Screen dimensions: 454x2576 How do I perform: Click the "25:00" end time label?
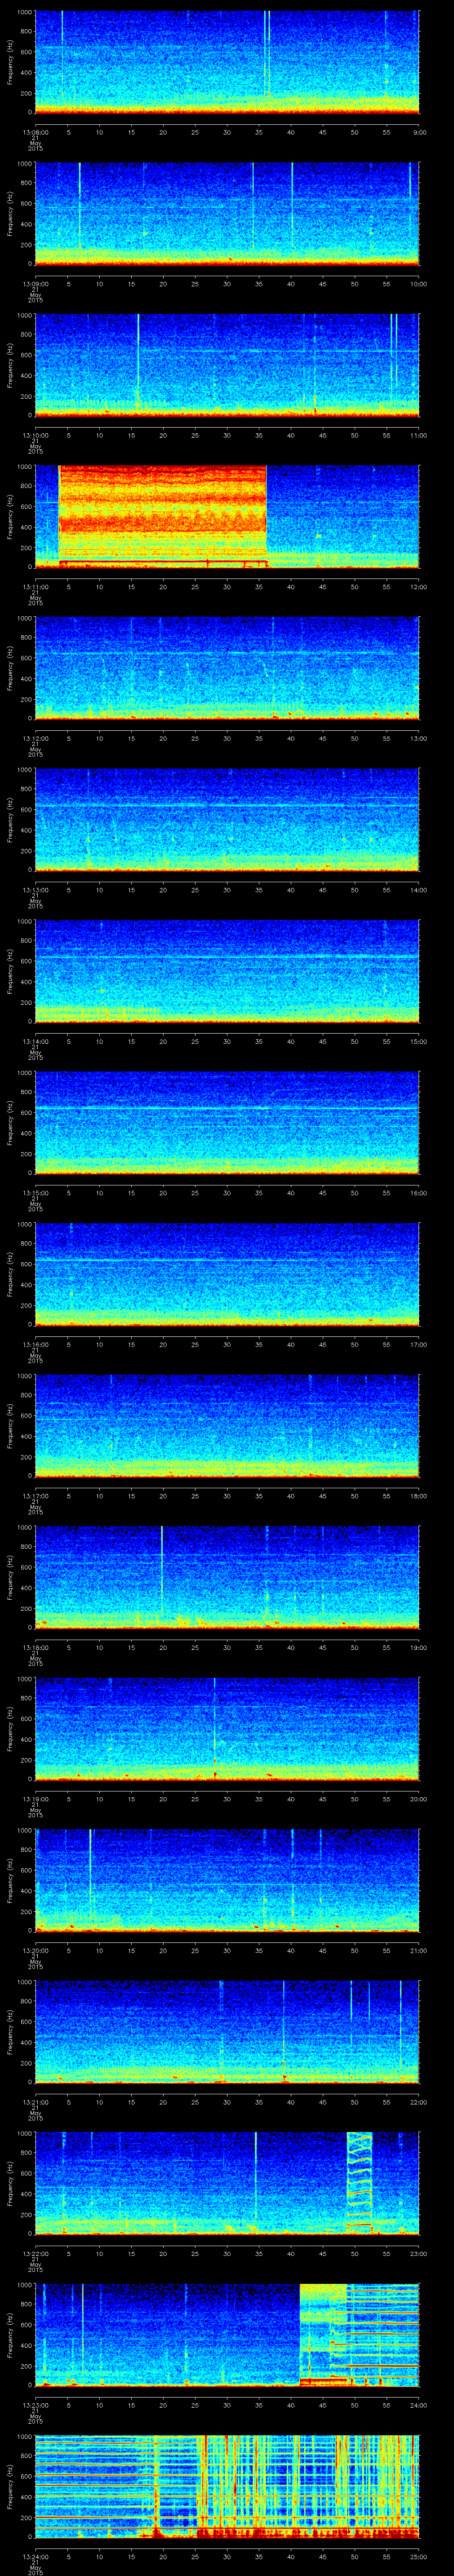click(419, 2556)
